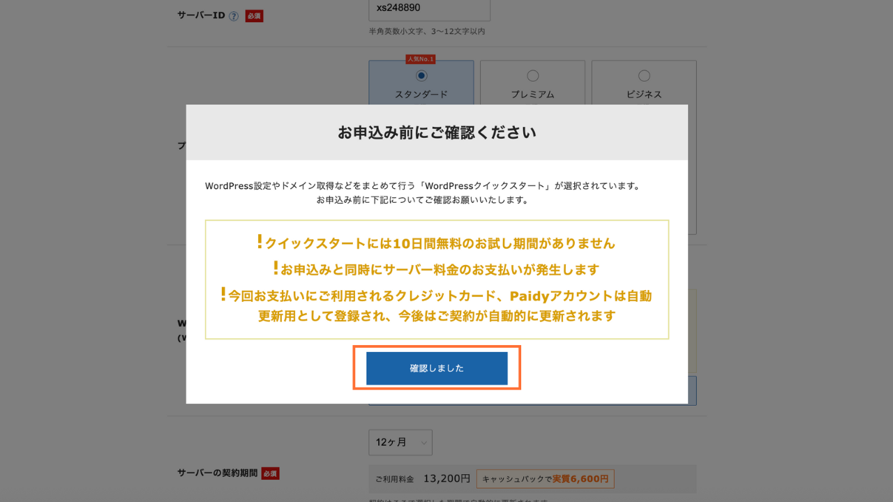Image resolution: width=893 pixels, height=502 pixels.
Task: Open the 12ヶ月 contract period dropdown
Action: pyautogui.click(x=400, y=443)
